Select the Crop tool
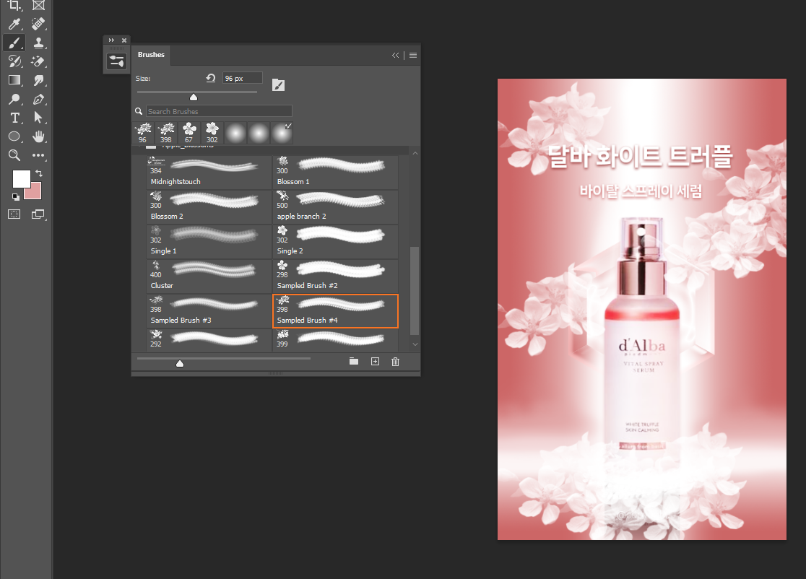 click(x=14, y=5)
